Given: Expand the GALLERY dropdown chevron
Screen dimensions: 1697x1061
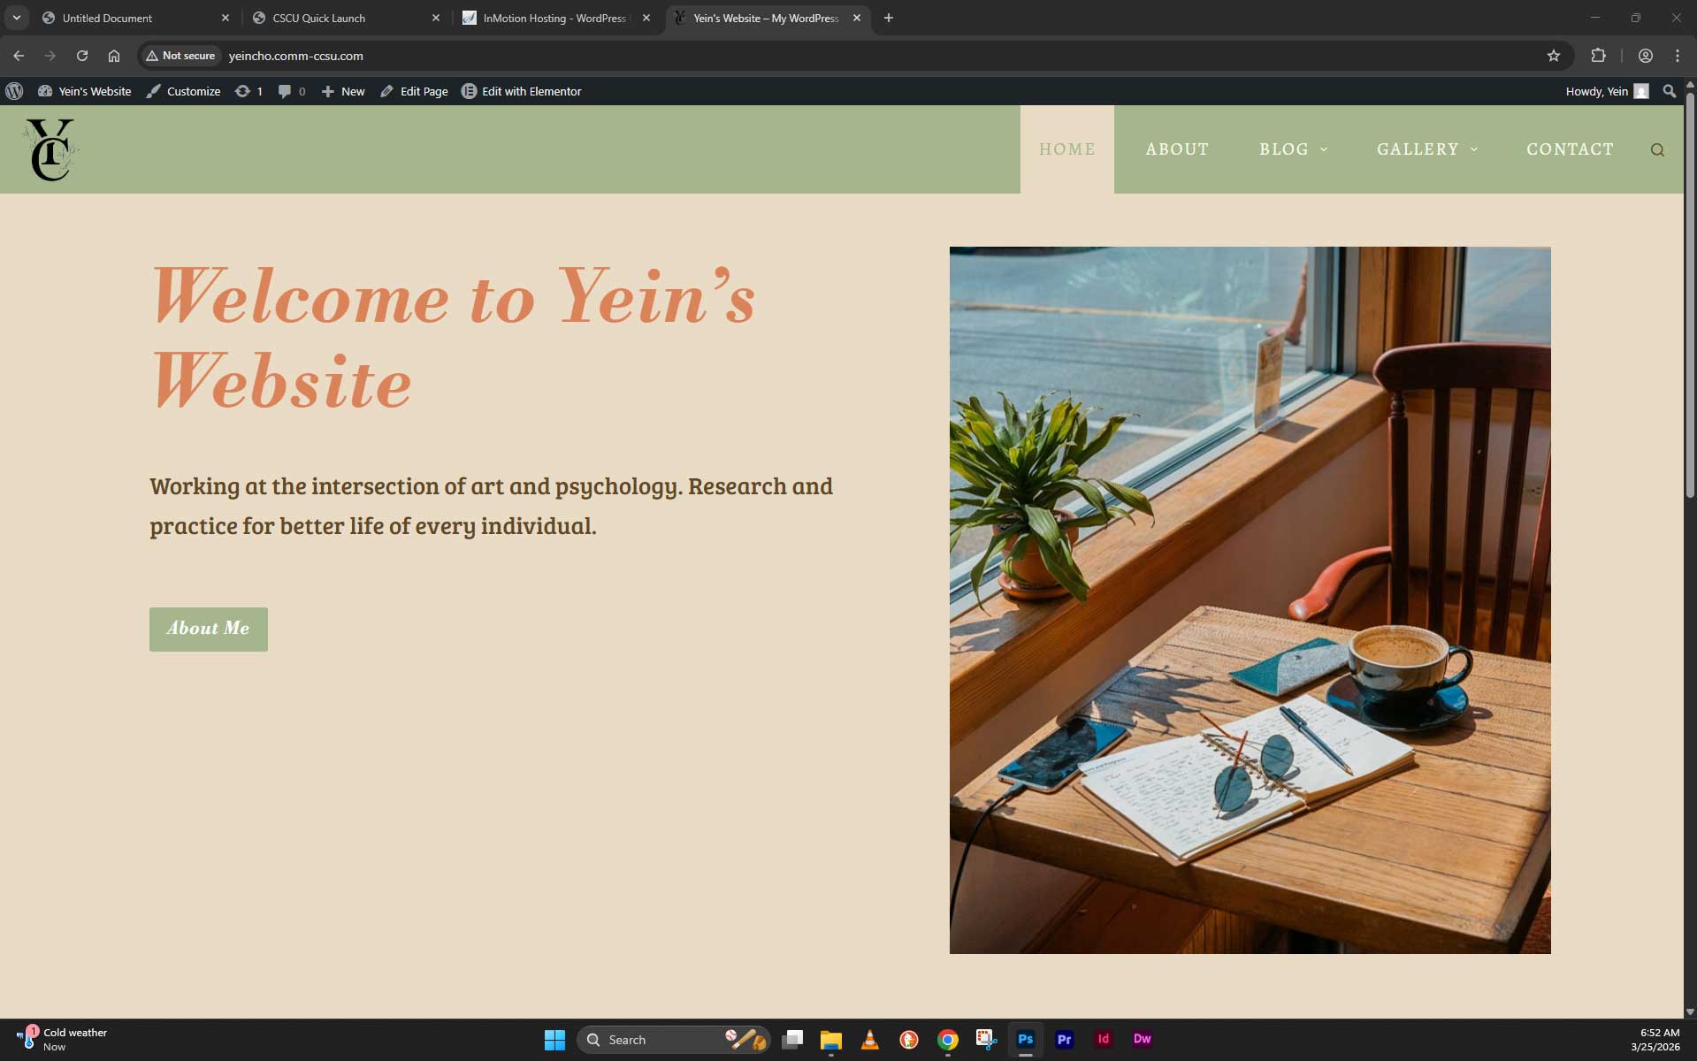Looking at the screenshot, I should coord(1473,149).
